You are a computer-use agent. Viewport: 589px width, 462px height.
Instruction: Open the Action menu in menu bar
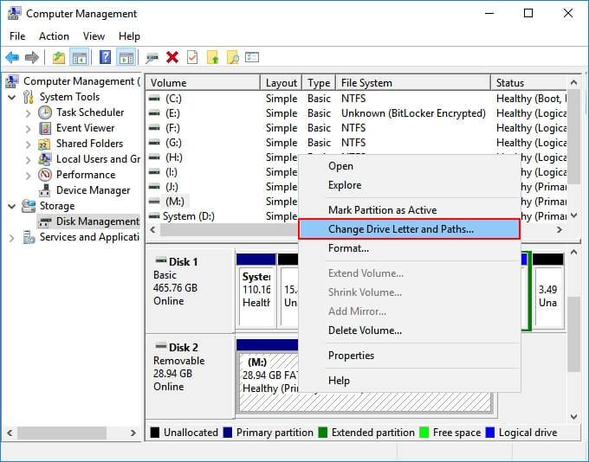[54, 36]
